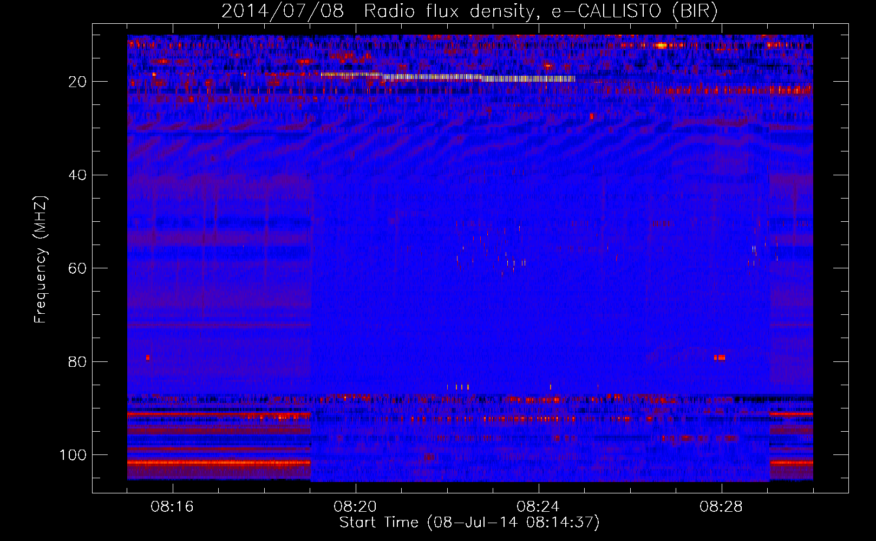Screen dimensions: 876x541
Task: Click the "60" frequency tick label
Action: [78, 268]
